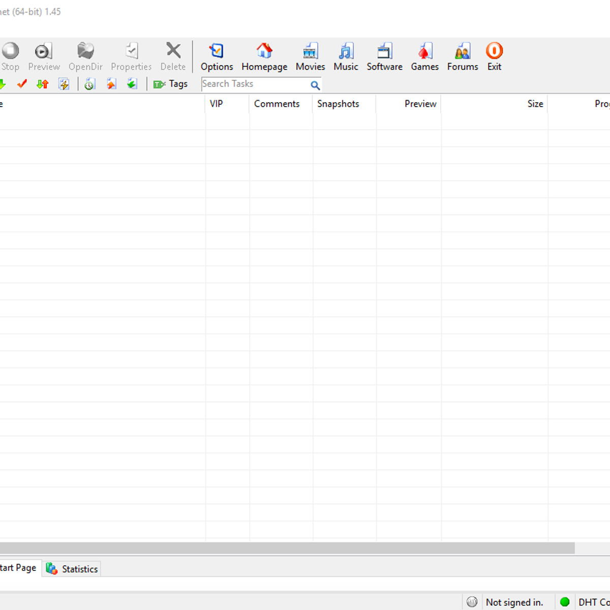Click the Not signed in status
The image size is (610, 610).
pyautogui.click(x=514, y=602)
